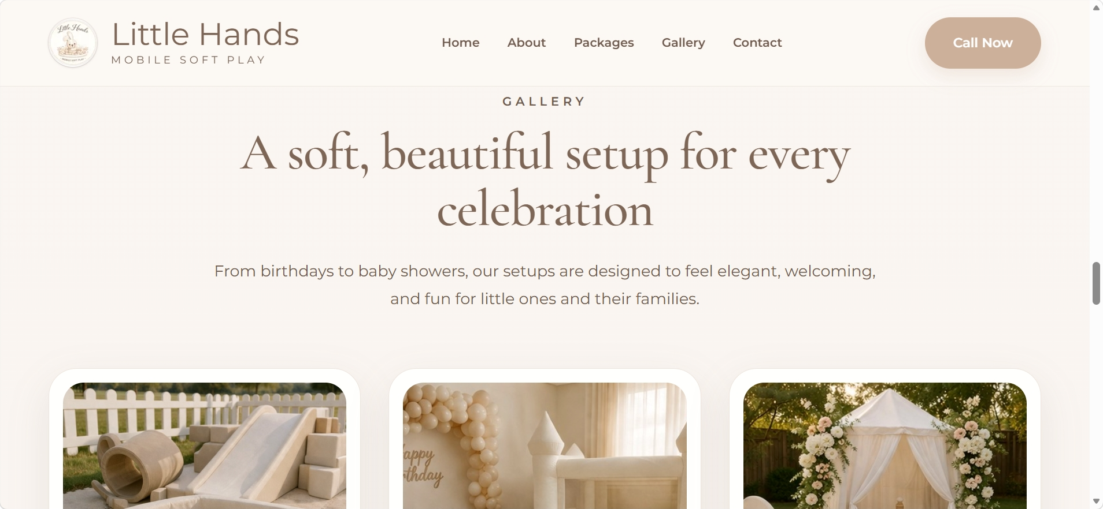
Task: Open the soft play slide photo
Action: click(x=205, y=446)
